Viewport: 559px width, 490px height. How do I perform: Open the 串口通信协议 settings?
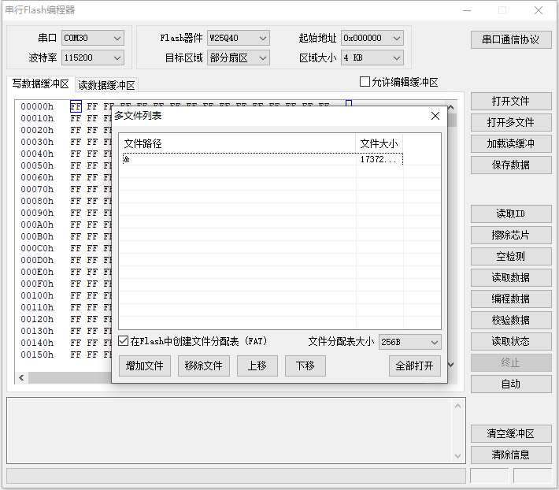pos(510,39)
